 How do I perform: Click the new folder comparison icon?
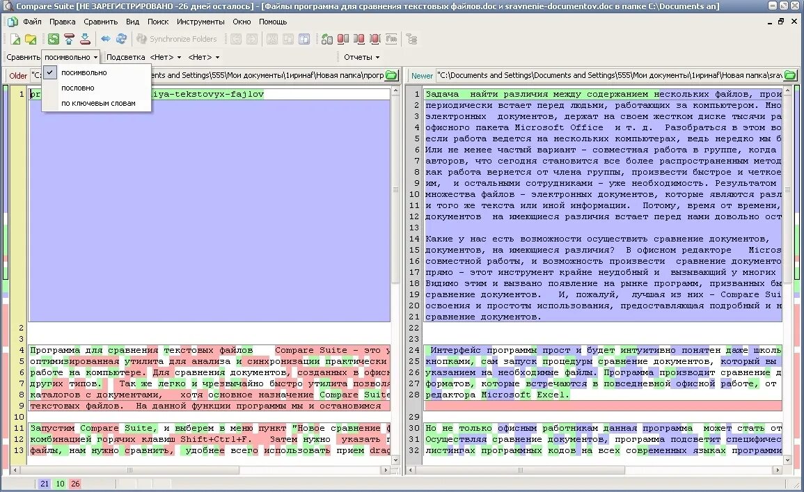click(31, 39)
